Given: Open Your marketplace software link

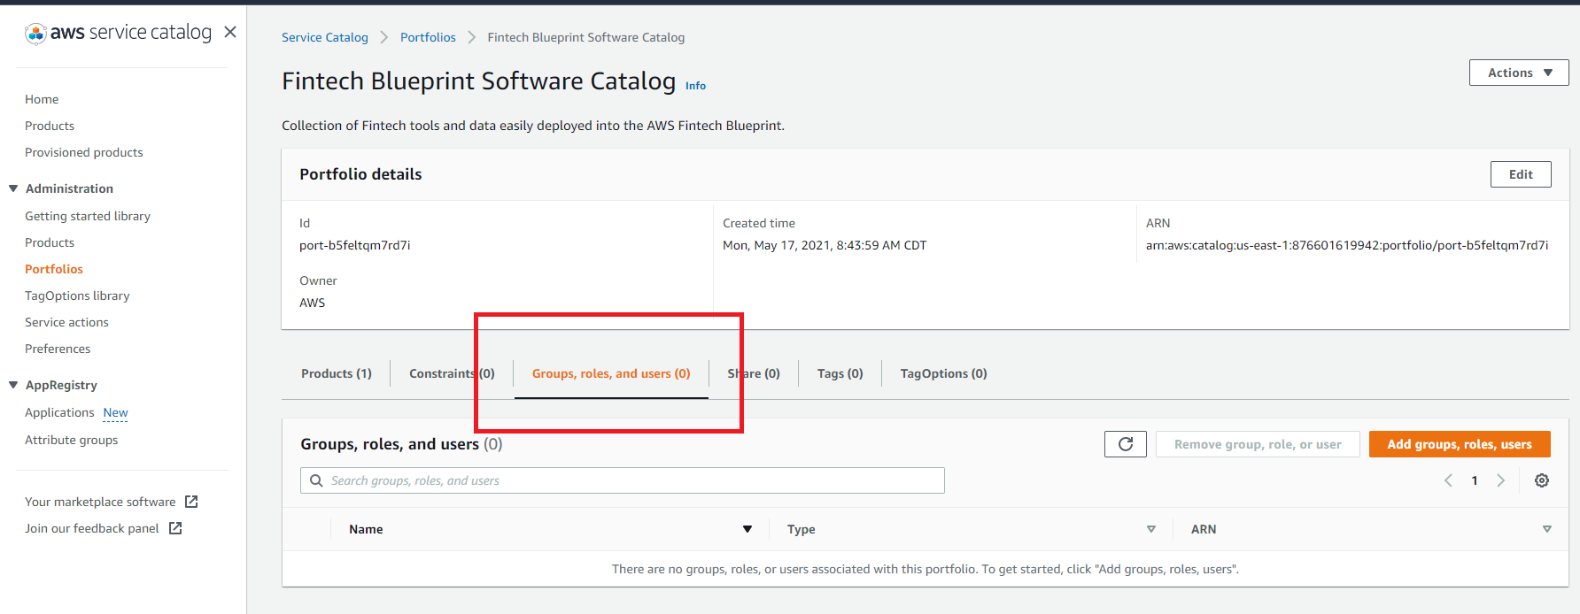Looking at the screenshot, I should (x=100, y=502).
